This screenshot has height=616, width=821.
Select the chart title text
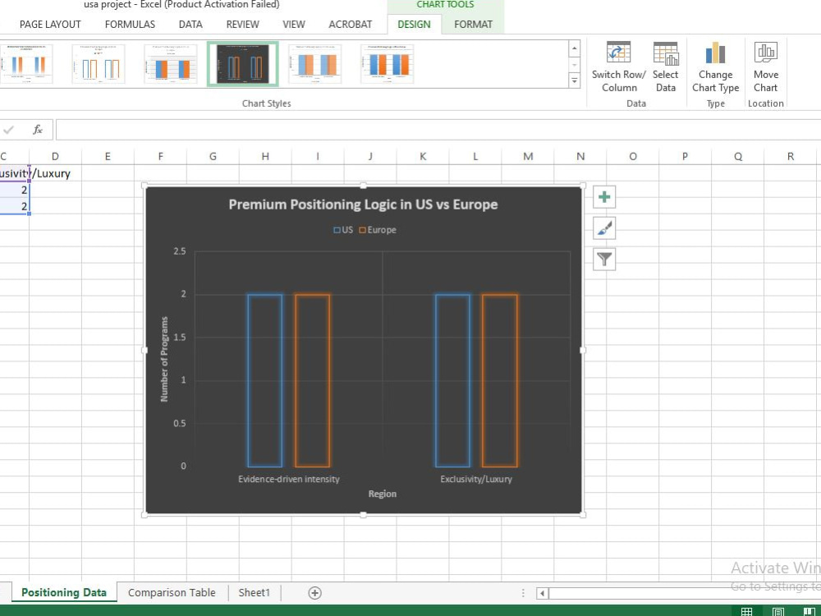(x=364, y=205)
